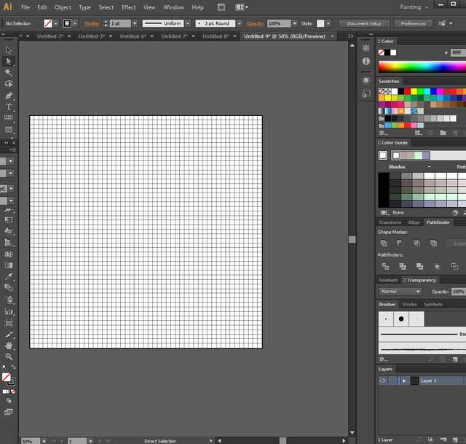Activate the Type tool

pyautogui.click(x=9, y=106)
